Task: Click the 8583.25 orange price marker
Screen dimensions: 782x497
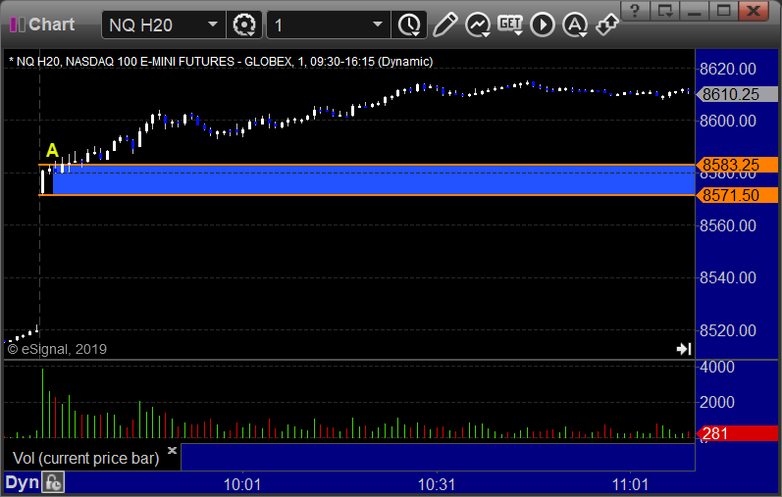Action: click(x=737, y=165)
